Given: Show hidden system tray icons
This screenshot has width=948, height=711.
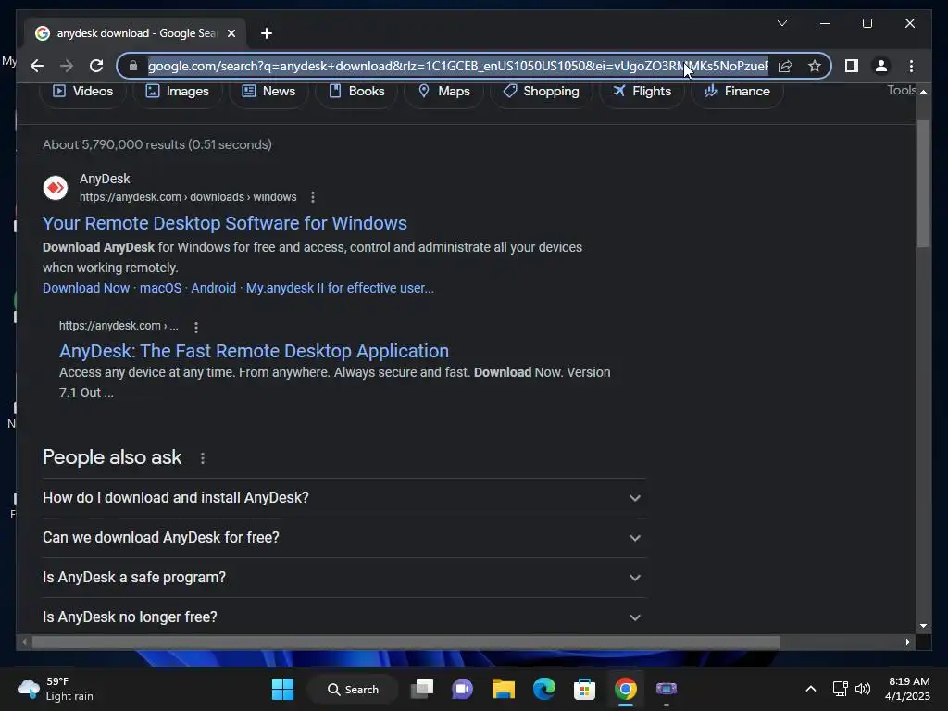Looking at the screenshot, I should (x=811, y=689).
